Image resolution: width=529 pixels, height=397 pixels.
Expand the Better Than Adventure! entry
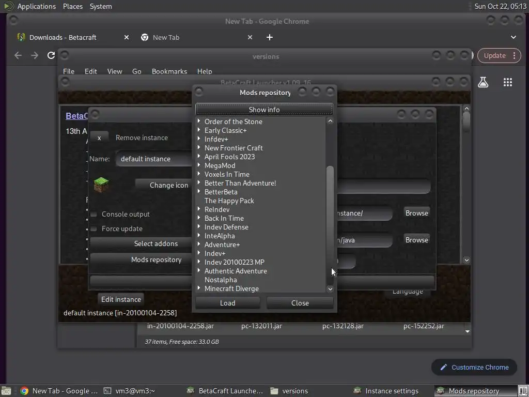[199, 182]
